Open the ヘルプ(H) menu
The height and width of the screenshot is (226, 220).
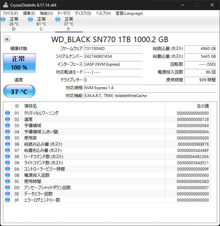[103, 13]
